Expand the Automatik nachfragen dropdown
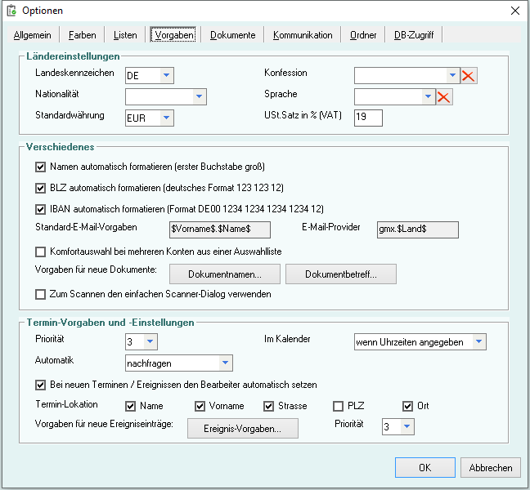The image size is (530, 490). point(225,363)
